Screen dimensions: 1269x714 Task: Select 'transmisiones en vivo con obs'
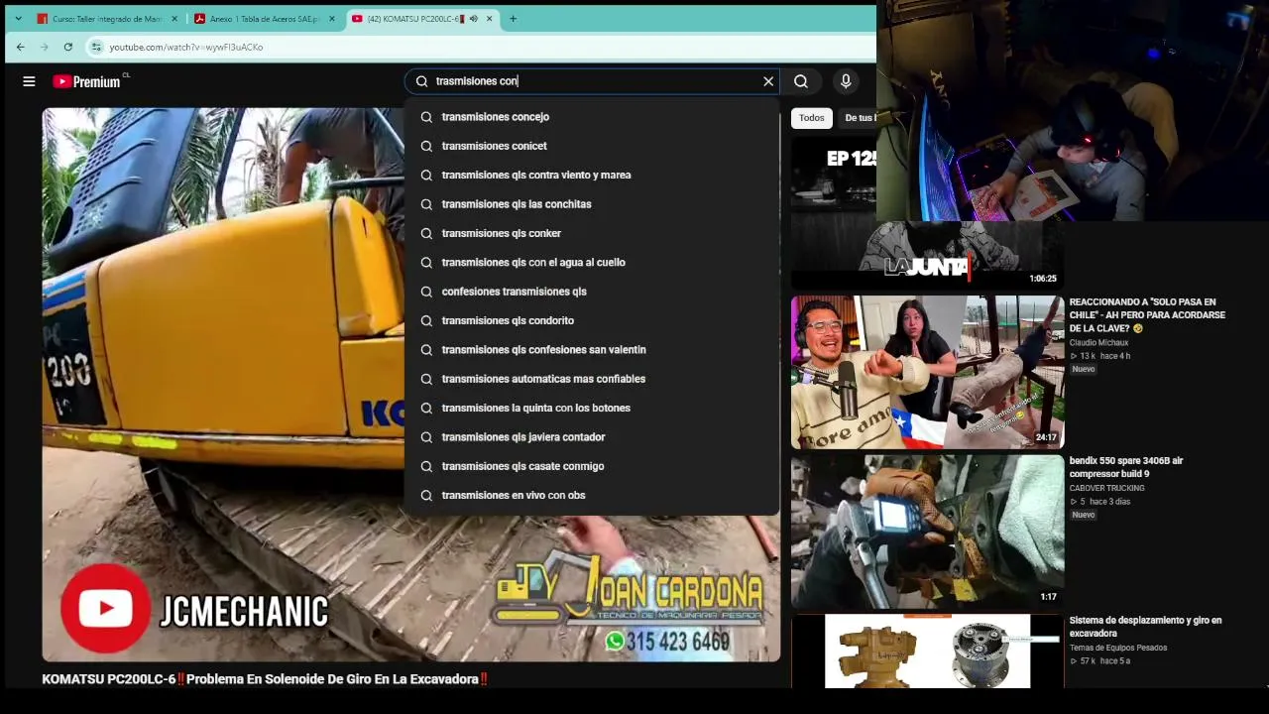click(592, 495)
